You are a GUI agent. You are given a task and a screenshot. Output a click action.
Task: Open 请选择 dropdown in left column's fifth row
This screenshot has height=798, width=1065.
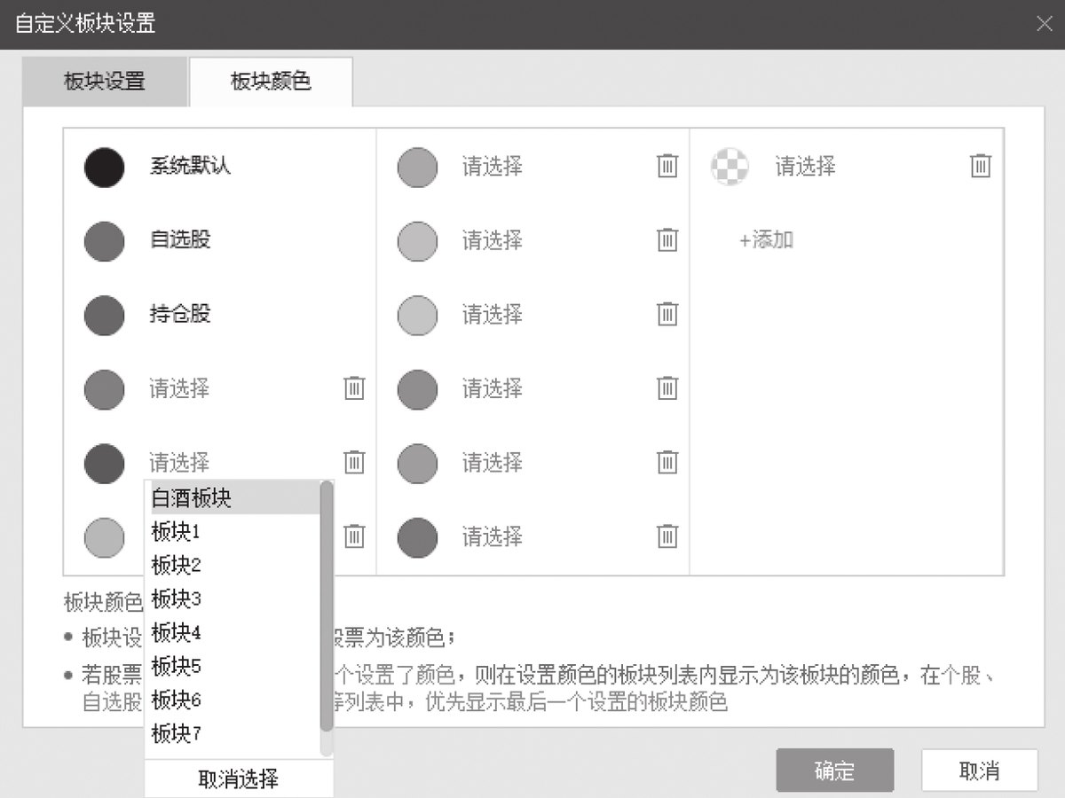pos(179,462)
